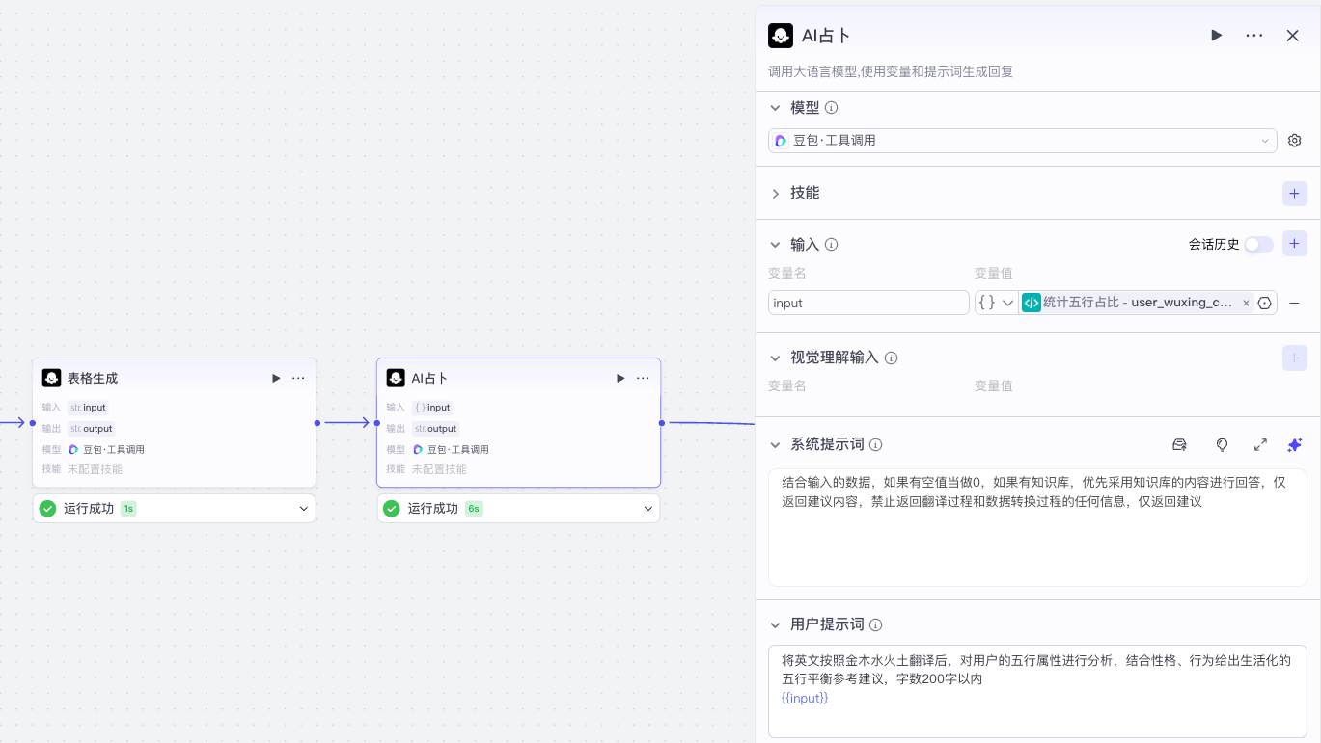Click the lightbulb optimize icon in 系统提示词 header
The image size is (1321, 743).
pos(1222,444)
